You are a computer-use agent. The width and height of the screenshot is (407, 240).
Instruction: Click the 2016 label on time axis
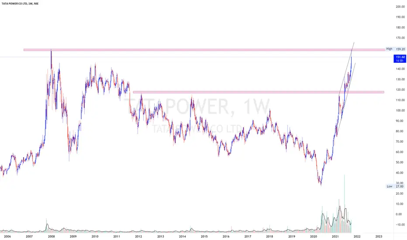click(x=226, y=237)
